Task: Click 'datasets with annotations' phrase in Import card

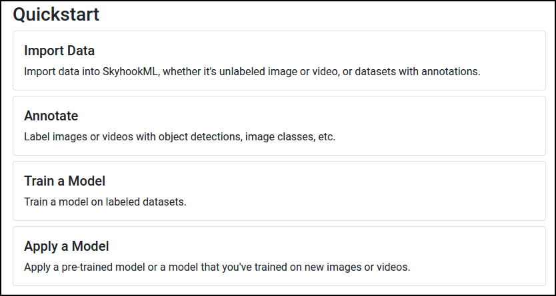Action: coord(417,71)
